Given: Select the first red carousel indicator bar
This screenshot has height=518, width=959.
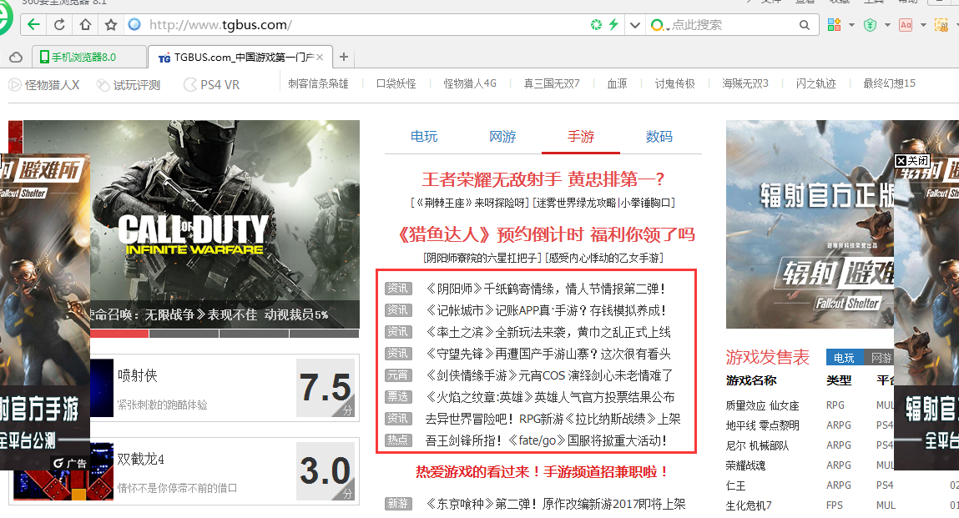Looking at the screenshot, I should pyautogui.click(x=119, y=334).
